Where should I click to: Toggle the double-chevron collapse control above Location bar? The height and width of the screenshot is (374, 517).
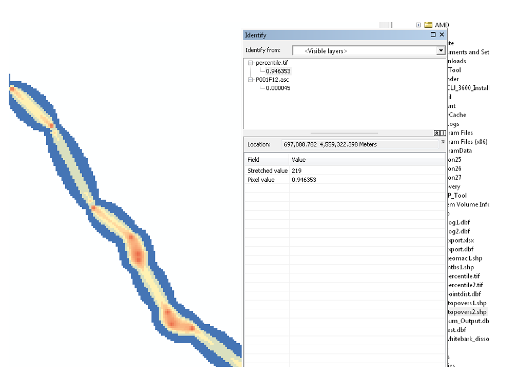(x=437, y=133)
